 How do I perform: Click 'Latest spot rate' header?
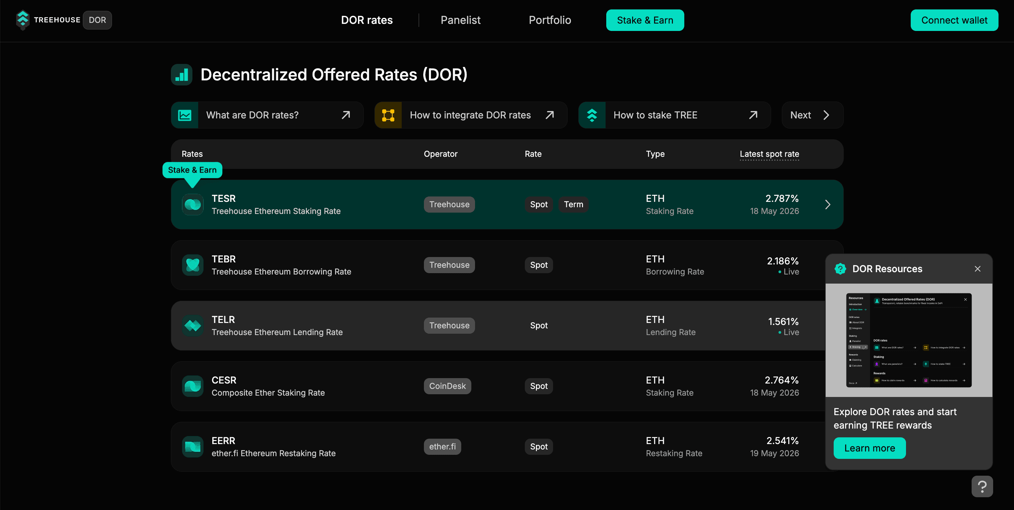(769, 154)
